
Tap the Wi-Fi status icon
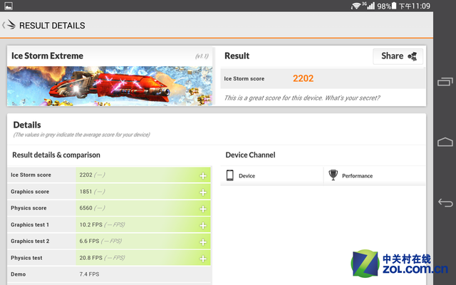point(356,6)
